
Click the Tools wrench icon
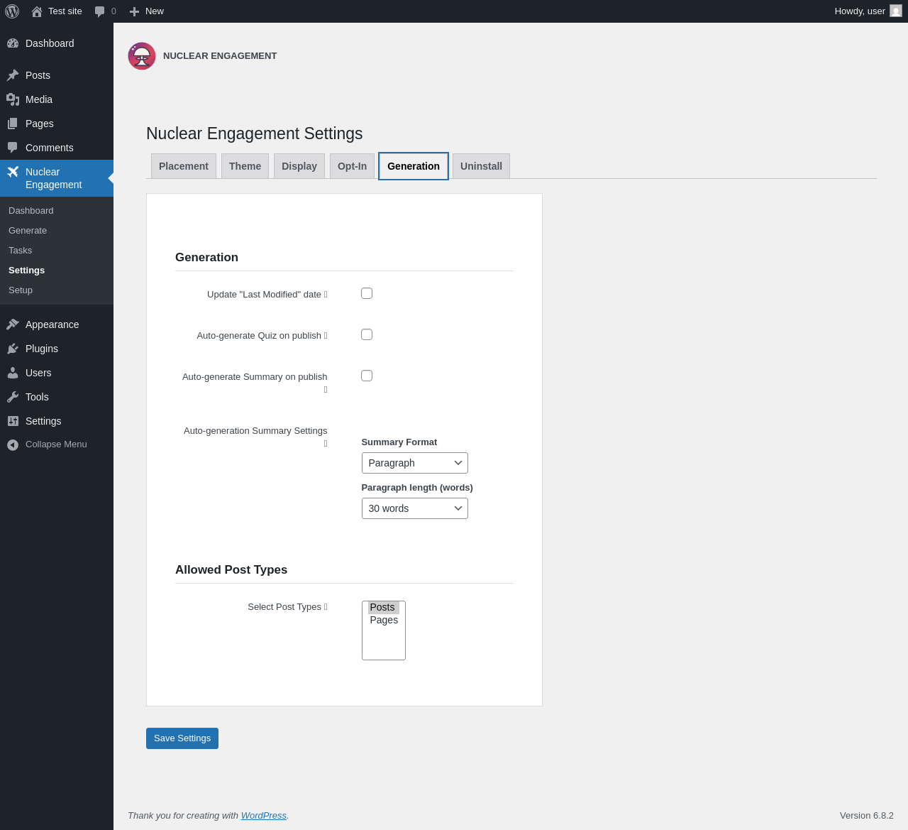tap(13, 397)
